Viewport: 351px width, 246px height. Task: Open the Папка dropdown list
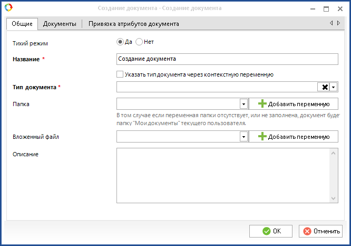coord(243,104)
